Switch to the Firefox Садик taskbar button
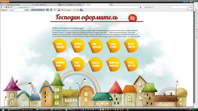198x111 pixels. coord(28,110)
